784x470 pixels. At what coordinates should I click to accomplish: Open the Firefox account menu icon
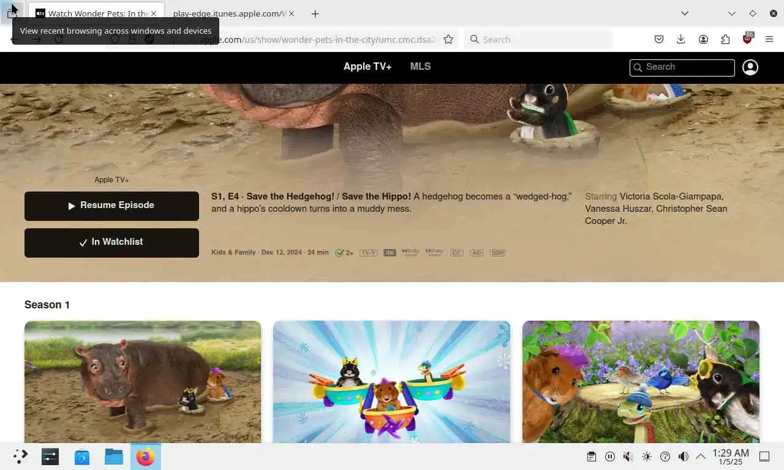[x=703, y=39]
